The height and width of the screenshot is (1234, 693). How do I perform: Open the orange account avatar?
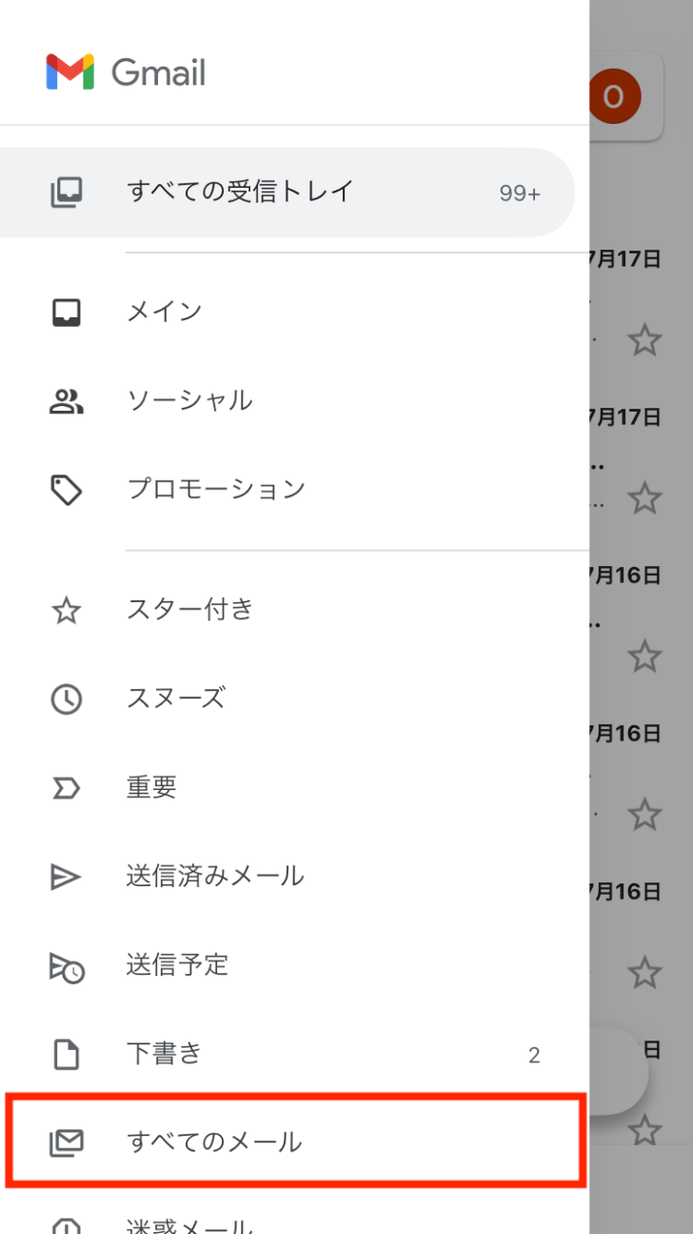tap(614, 96)
